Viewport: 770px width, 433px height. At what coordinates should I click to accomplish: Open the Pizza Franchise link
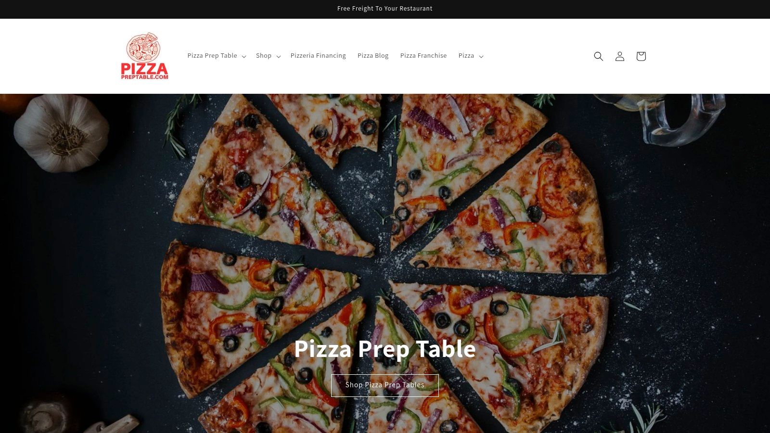pyautogui.click(x=423, y=56)
